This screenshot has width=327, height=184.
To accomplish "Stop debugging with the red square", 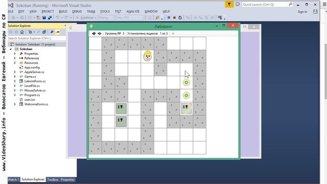I will point(174,18).
